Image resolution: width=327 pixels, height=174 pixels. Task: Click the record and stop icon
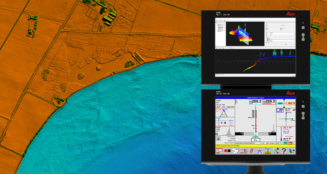[227, 151]
